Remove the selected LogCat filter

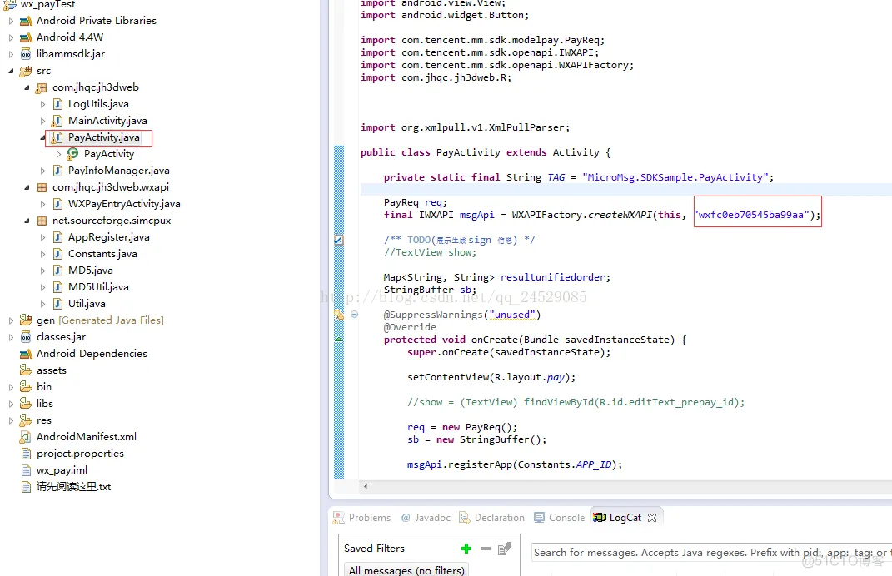pyautogui.click(x=486, y=549)
